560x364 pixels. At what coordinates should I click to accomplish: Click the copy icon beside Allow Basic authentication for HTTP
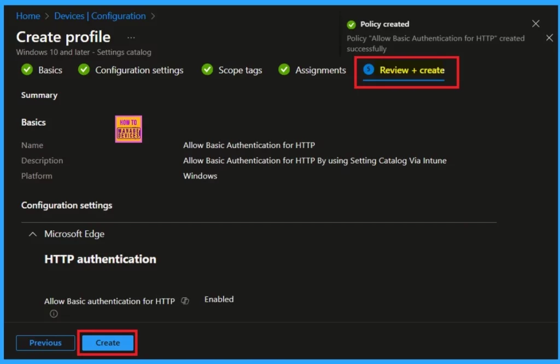pyautogui.click(x=185, y=301)
